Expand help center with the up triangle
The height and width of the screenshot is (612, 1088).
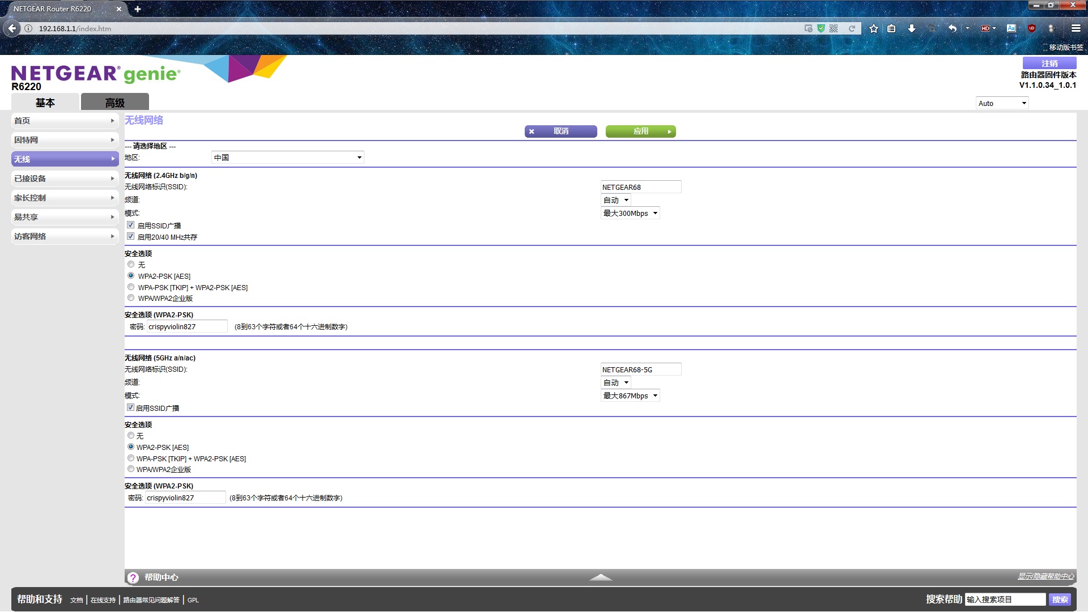coord(601,577)
